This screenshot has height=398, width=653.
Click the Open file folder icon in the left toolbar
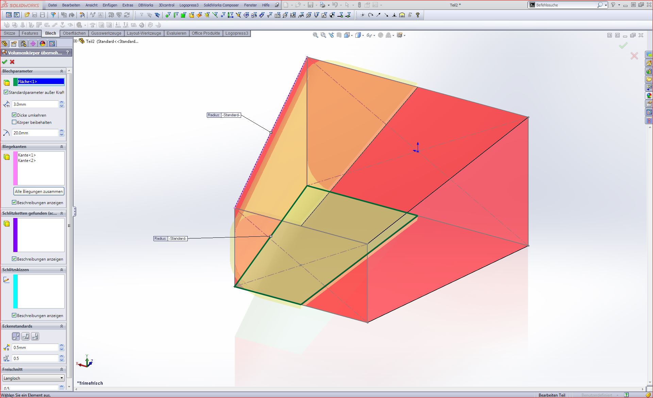click(27, 15)
